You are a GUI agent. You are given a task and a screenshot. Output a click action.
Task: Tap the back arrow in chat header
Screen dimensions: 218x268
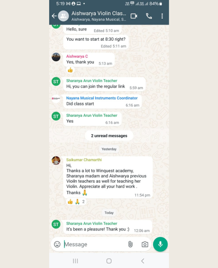point(54,16)
